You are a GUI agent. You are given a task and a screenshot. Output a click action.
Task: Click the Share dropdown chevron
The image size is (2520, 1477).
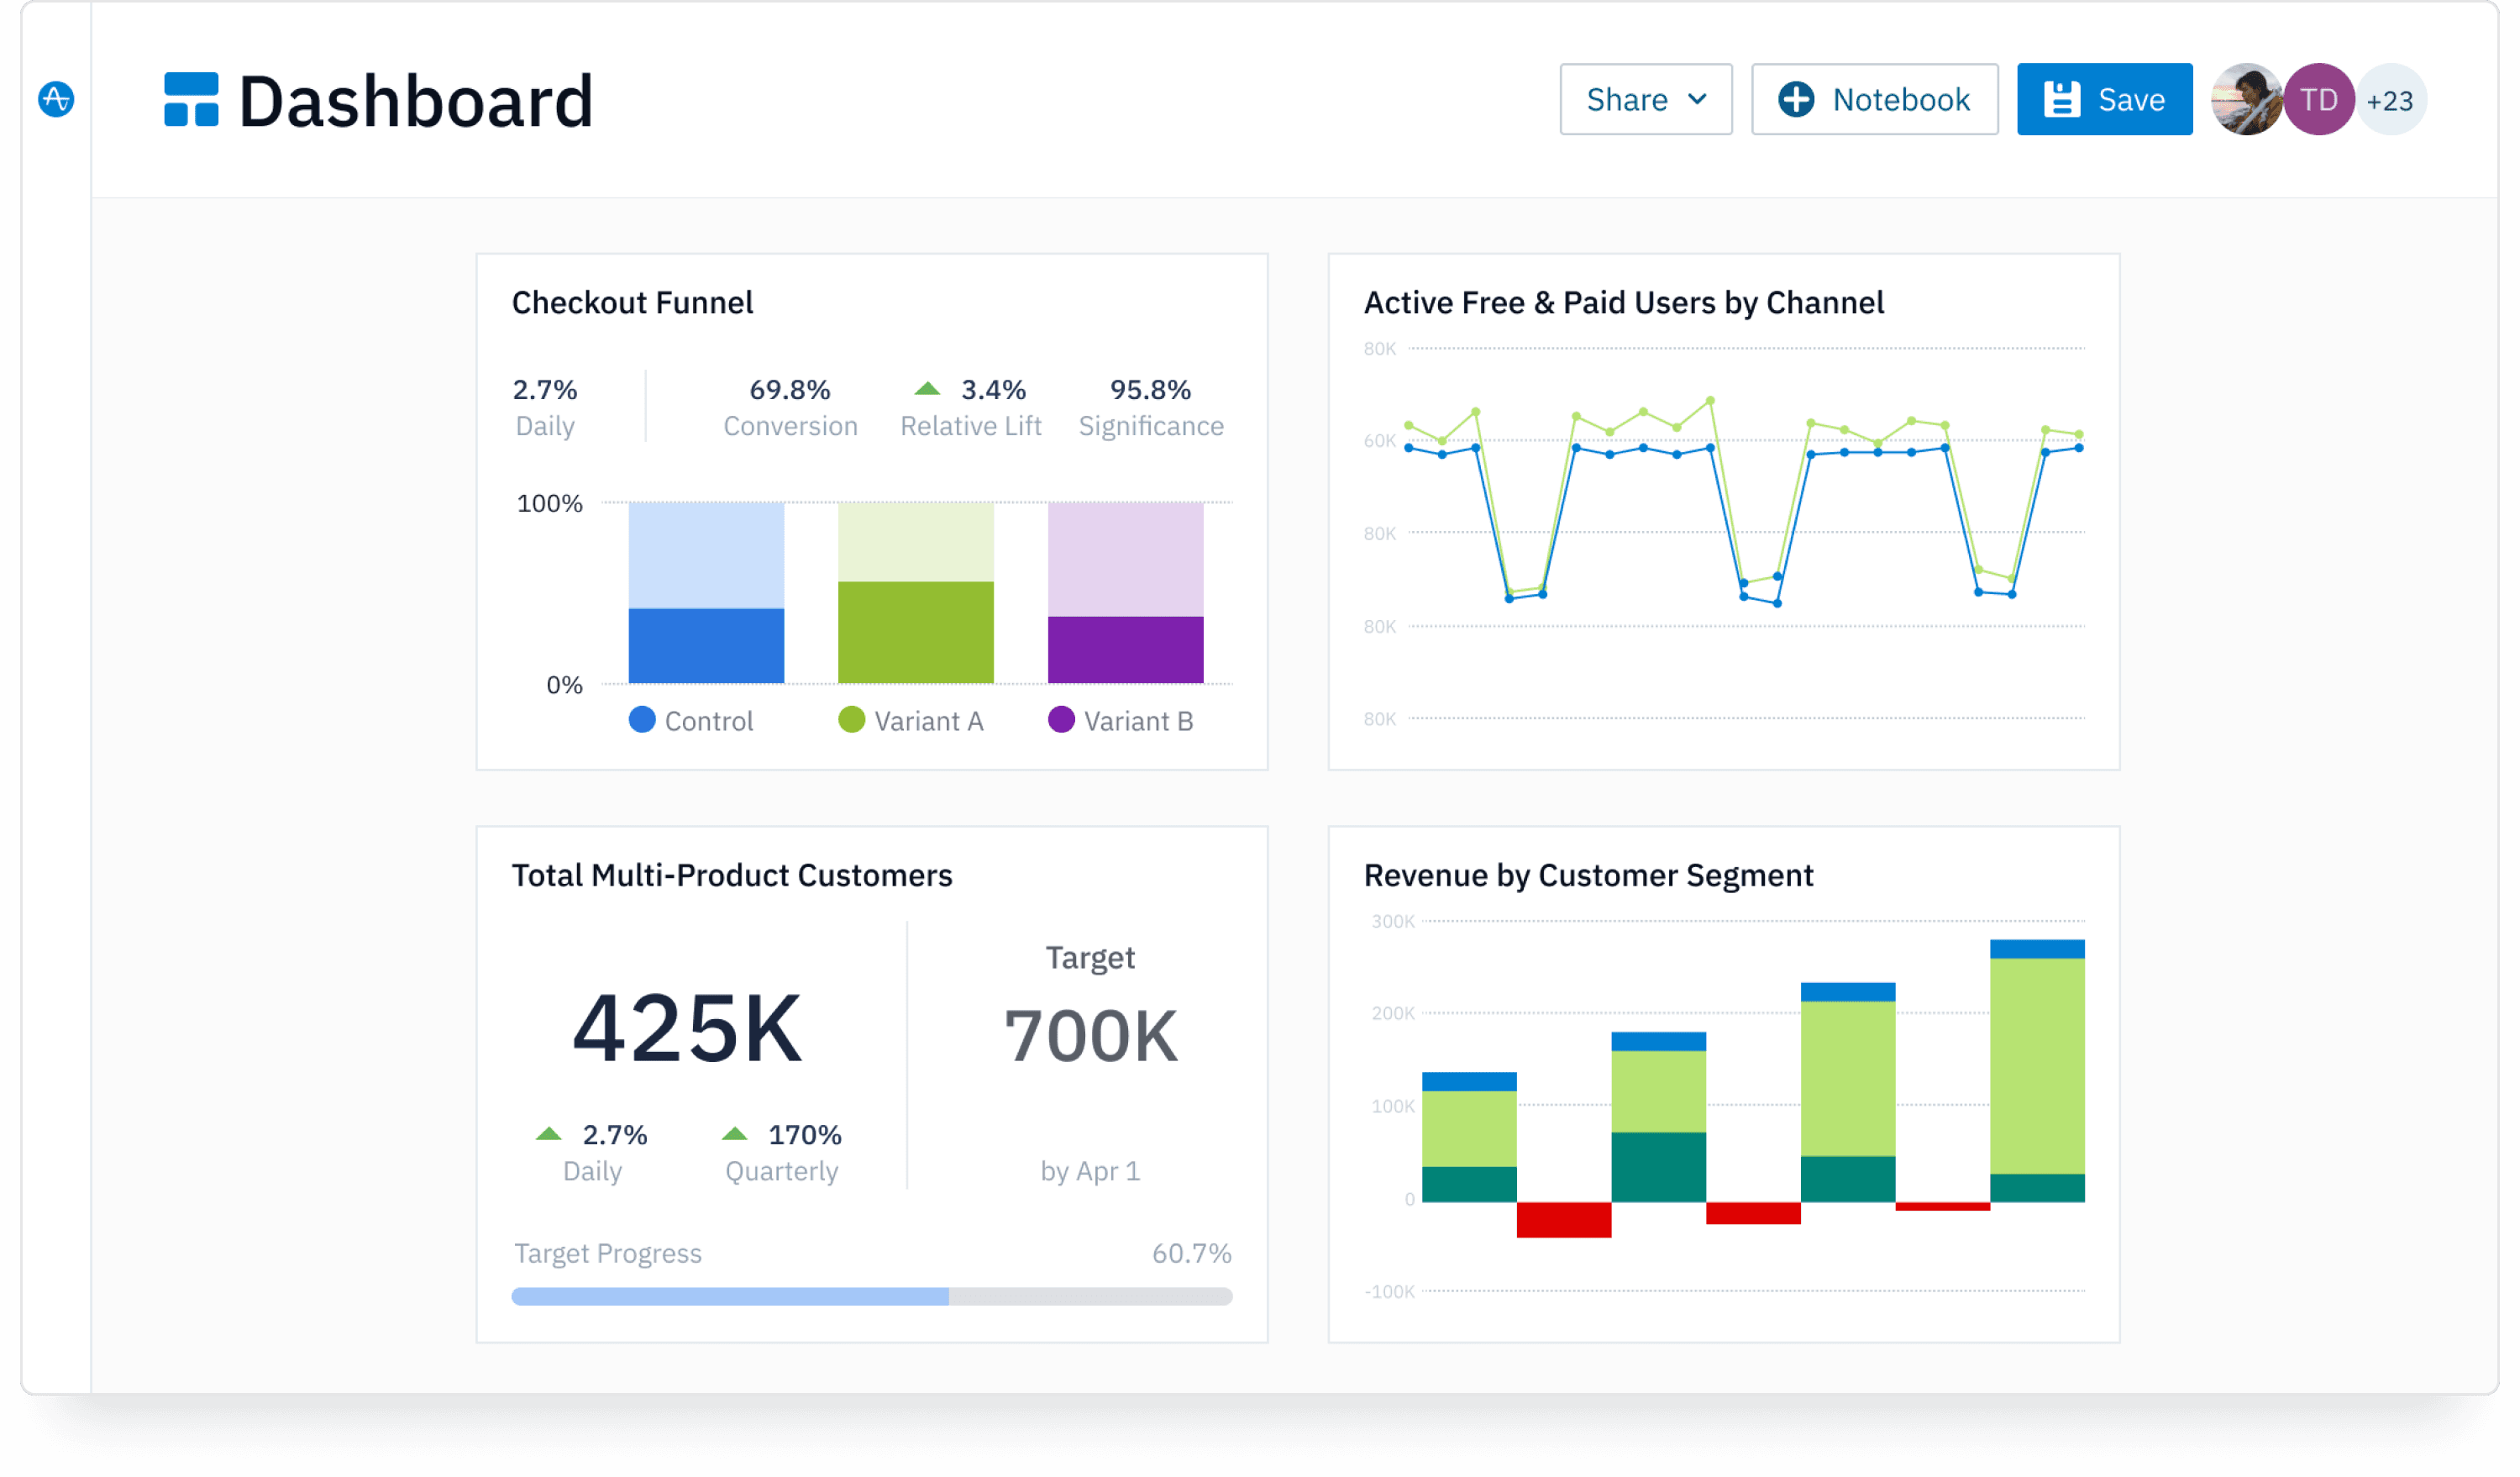pyautogui.click(x=1697, y=100)
